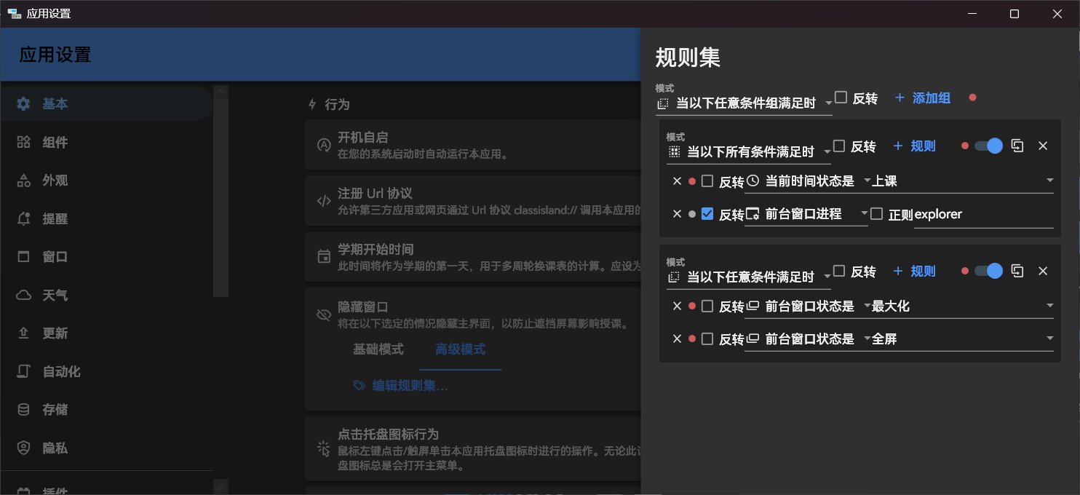The width and height of the screenshot is (1080, 495).
Task: Toggle the top-level 反转 checkbox of ruleset
Action: [841, 98]
